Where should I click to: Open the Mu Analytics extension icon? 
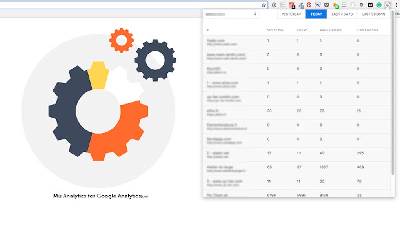coord(387,5)
